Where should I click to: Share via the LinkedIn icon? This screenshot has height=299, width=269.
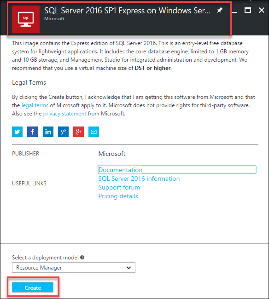[x=48, y=132]
